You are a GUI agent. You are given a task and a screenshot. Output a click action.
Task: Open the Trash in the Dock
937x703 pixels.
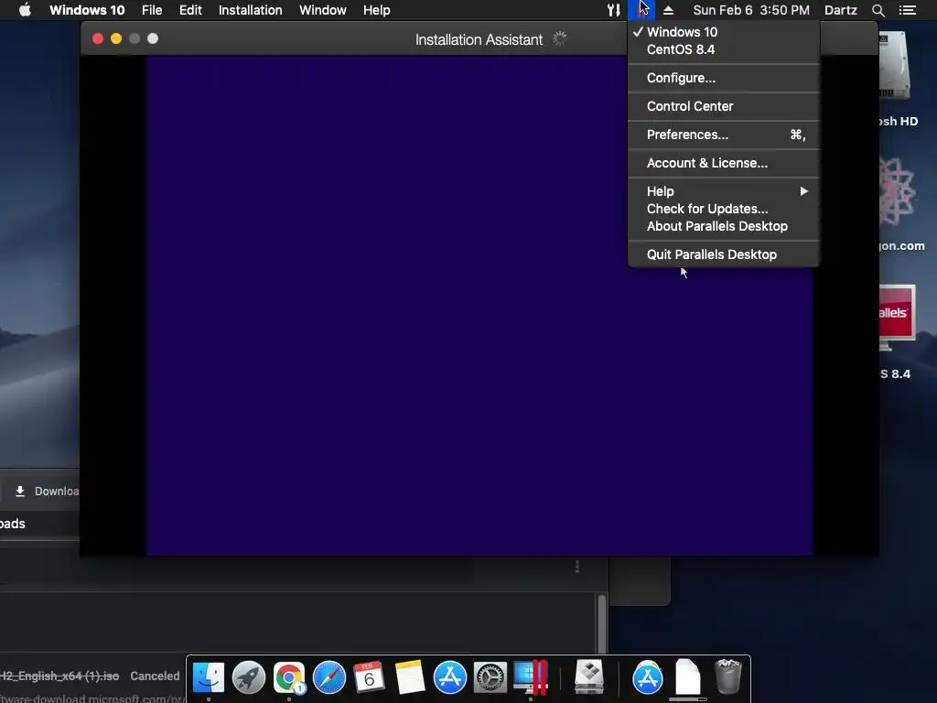(x=727, y=677)
